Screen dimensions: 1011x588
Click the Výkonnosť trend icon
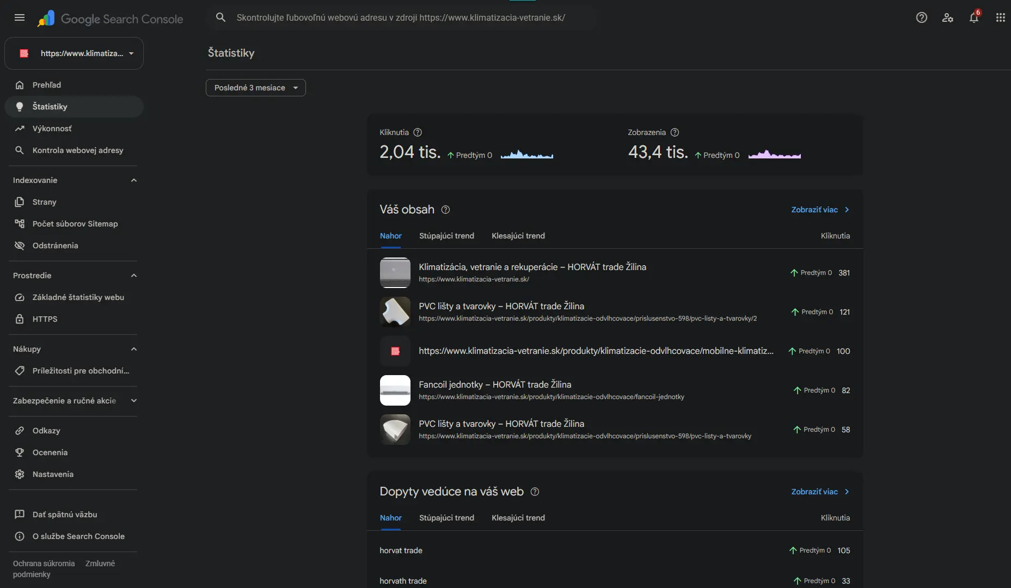(x=20, y=128)
